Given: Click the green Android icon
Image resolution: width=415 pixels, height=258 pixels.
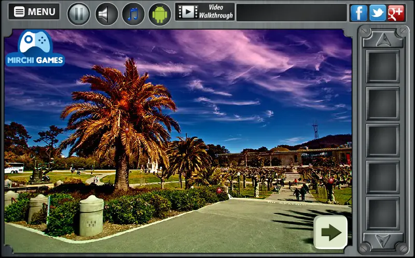Looking at the screenshot, I should point(160,14).
